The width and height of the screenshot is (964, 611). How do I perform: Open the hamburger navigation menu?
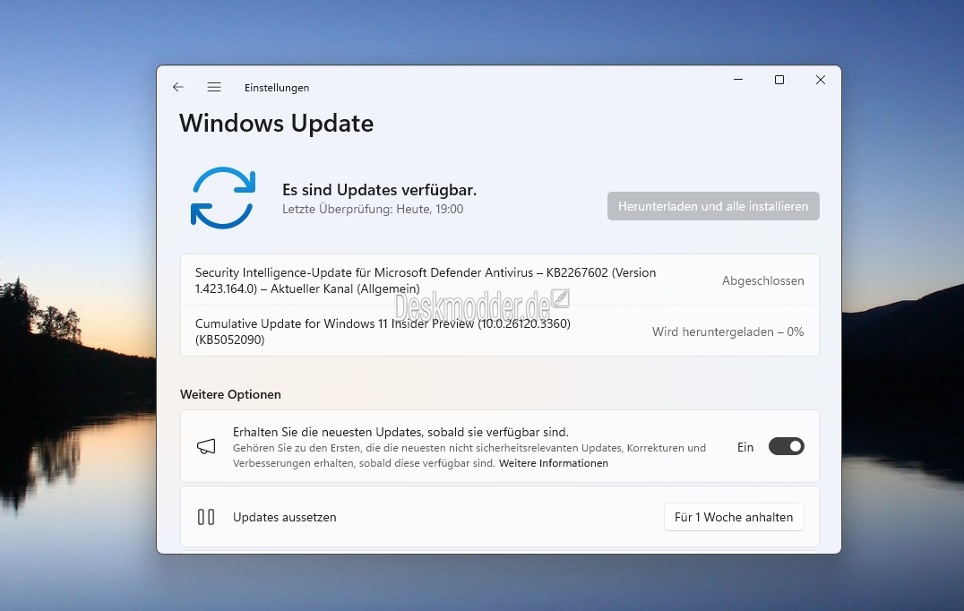point(214,87)
